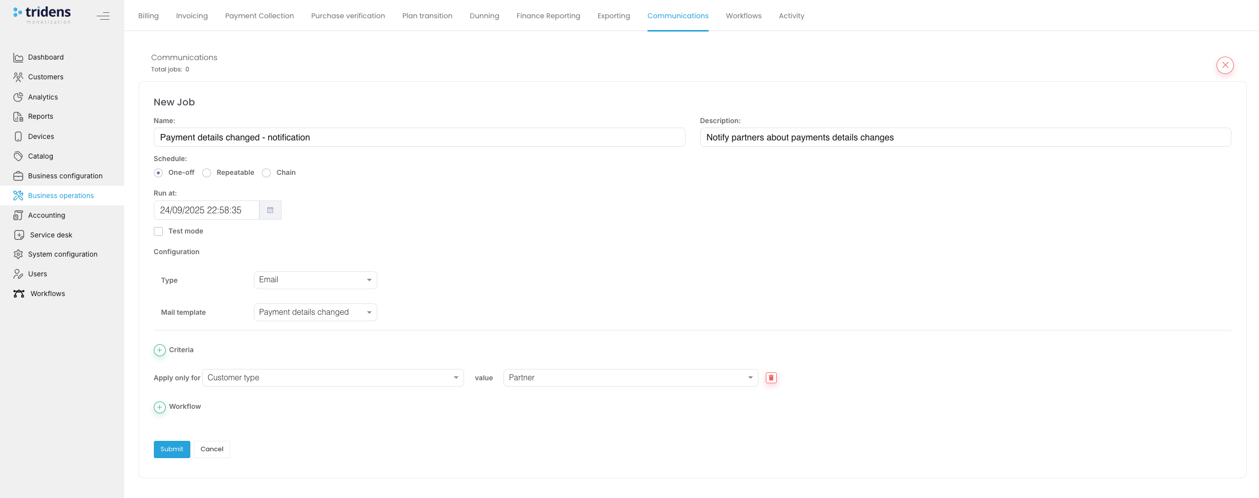Go to Customers in the sidebar
Image resolution: width=1259 pixels, height=498 pixels.
pos(45,77)
